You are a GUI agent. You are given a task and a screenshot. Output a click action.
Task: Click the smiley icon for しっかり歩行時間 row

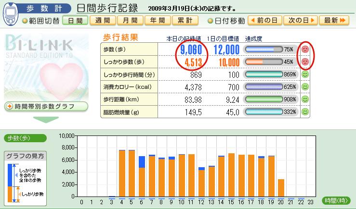point(305,74)
